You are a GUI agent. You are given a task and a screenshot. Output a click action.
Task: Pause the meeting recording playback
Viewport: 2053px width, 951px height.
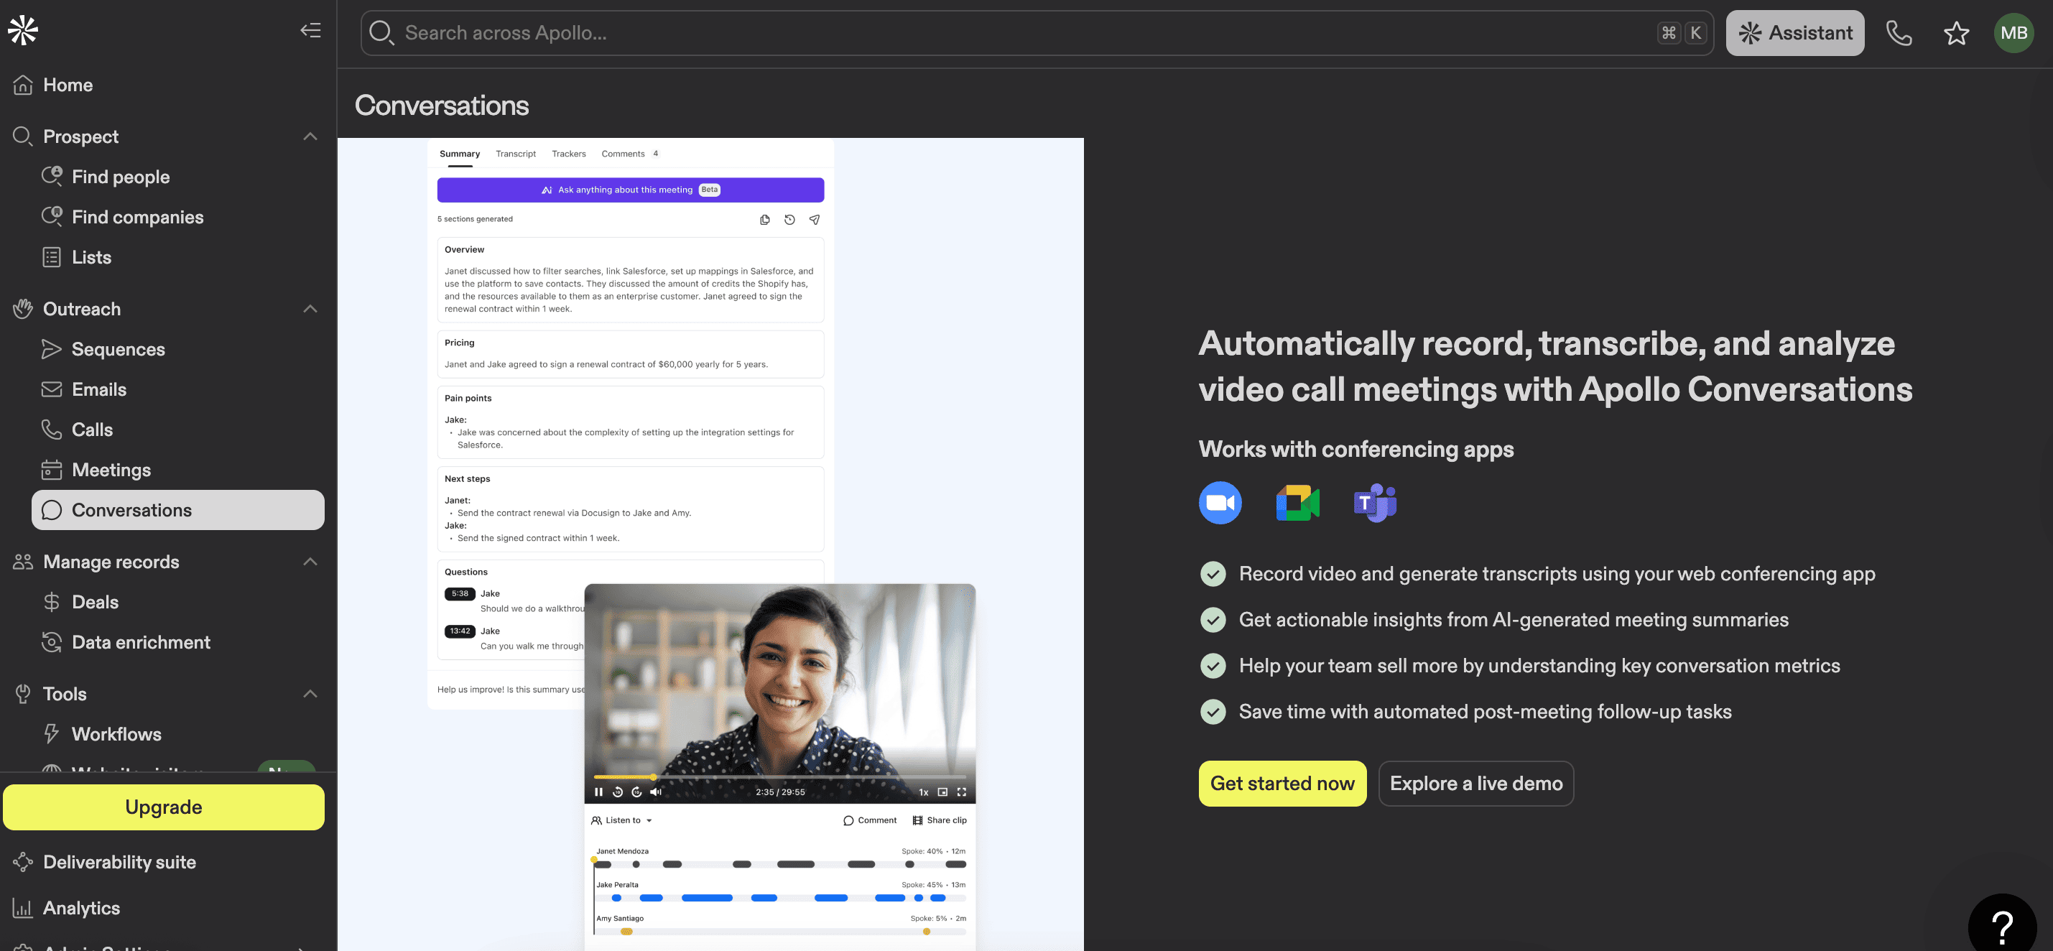click(x=598, y=792)
